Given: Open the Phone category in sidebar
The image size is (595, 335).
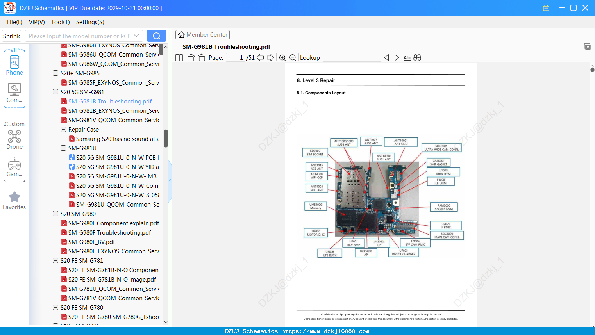Looking at the screenshot, I should pos(14,65).
